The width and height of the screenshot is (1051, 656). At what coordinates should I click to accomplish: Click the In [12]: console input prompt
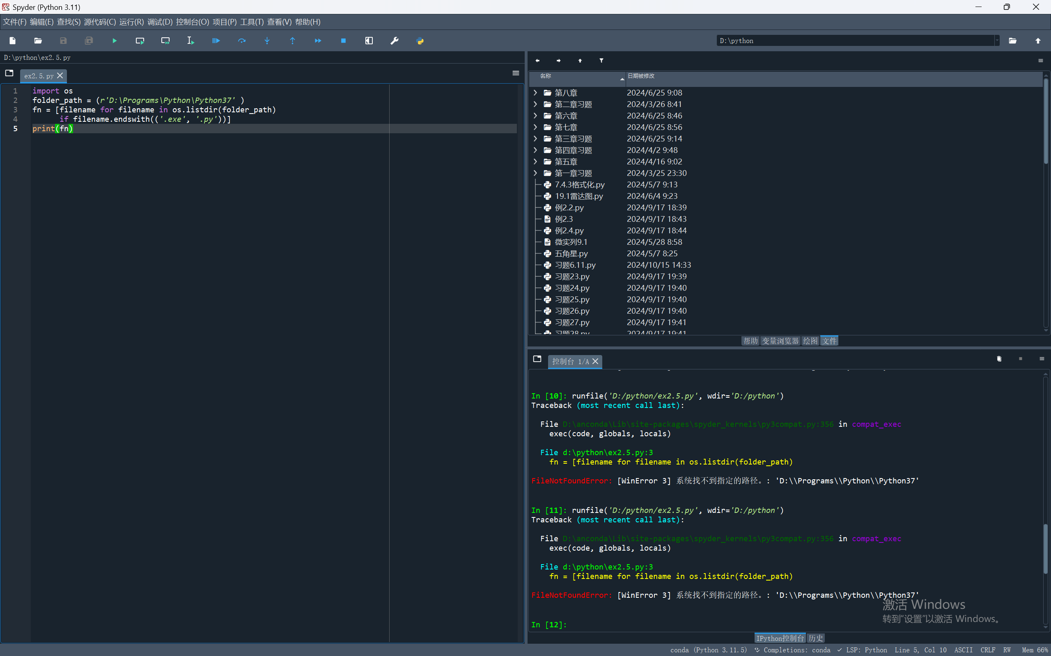[549, 625]
